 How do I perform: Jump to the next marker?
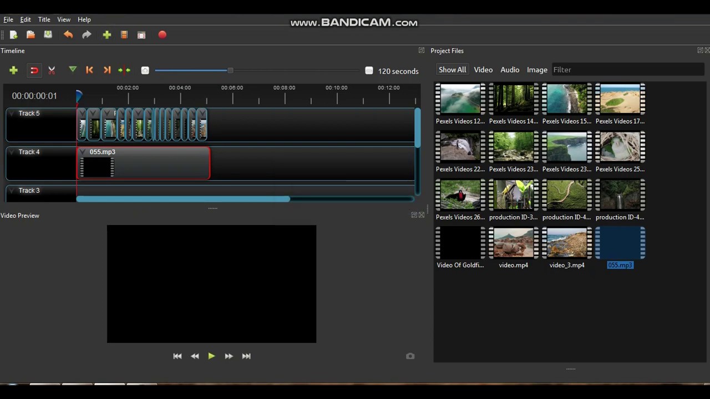[107, 70]
